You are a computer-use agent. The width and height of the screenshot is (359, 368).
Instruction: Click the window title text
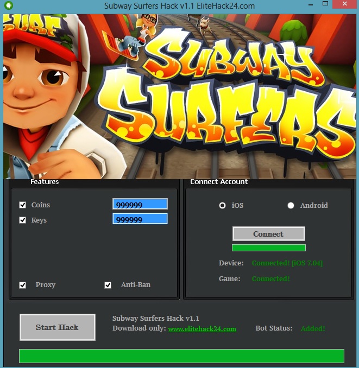(x=179, y=5)
